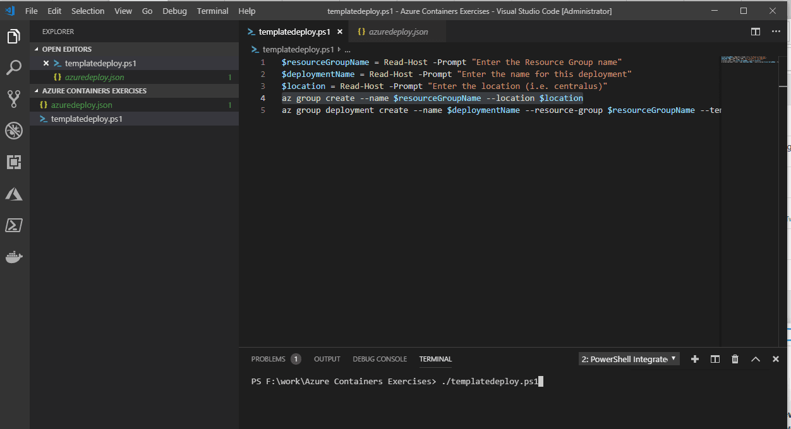Click the VS Code logo in title bar
Screen dimensions: 791x429
[x=10, y=11]
